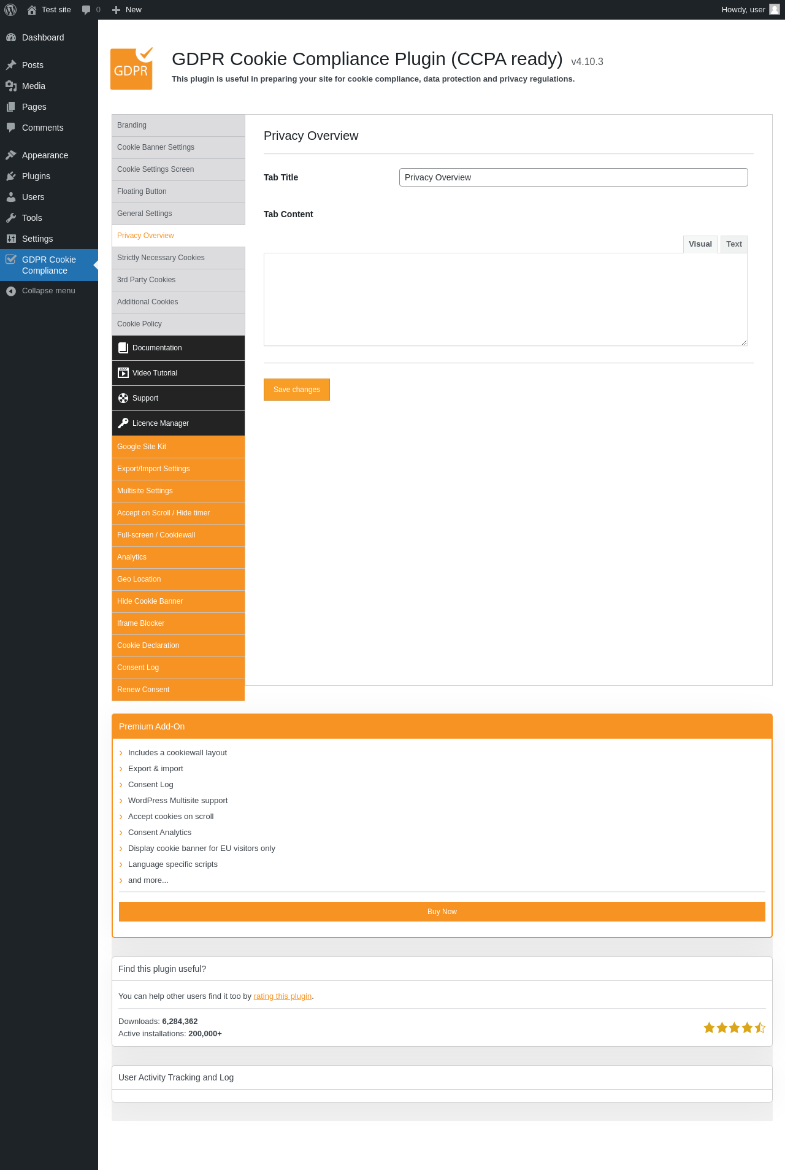Image resolution: width=785 pixels, height=1170 pixels.
Task: Open the user avatar beside Howdy, user
Action: (775, 10)
